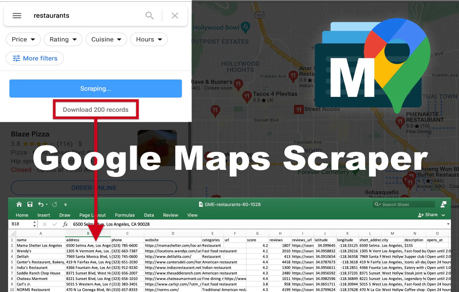Switch to the Data ribbon tab

tap(149, 215)
